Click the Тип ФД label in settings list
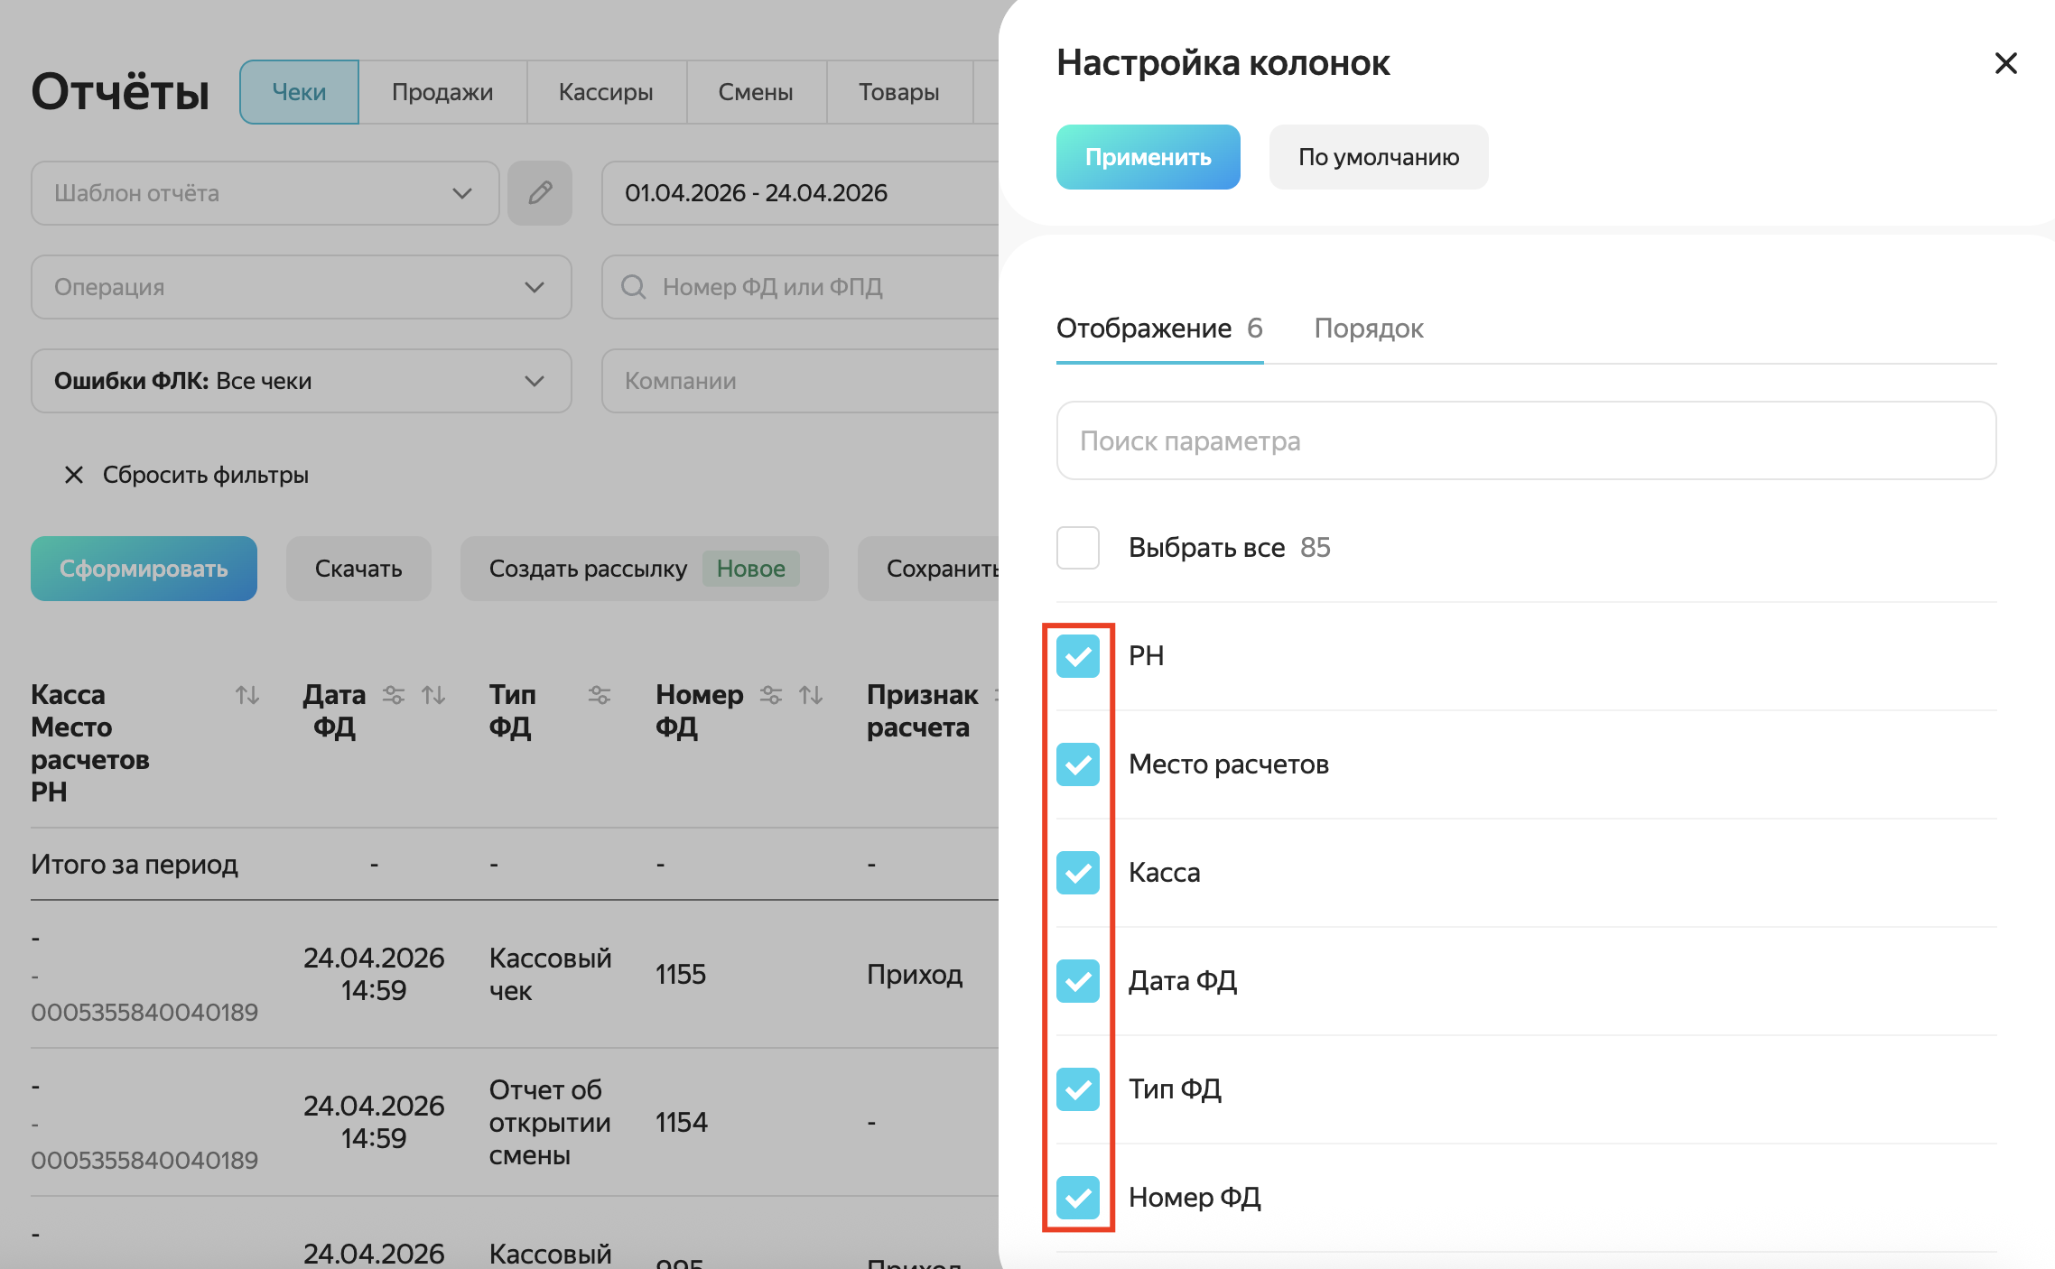The height and width of the screenshot is (1269, 2055). [x=1175, y=1089]
